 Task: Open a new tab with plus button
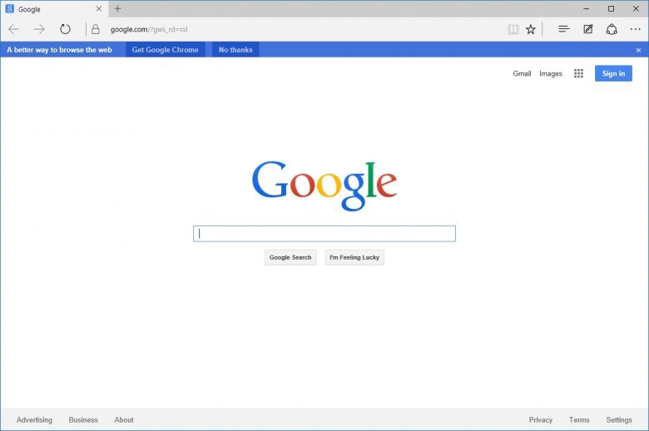click(x=117, y=8)
